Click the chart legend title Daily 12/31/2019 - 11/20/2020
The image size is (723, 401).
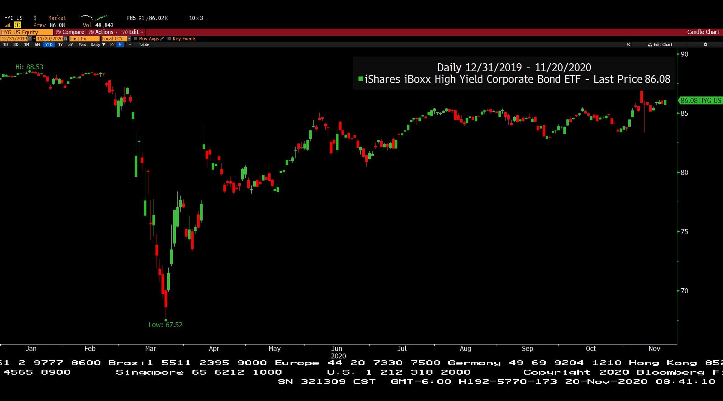pyautogui.click(x=514, y=67)
